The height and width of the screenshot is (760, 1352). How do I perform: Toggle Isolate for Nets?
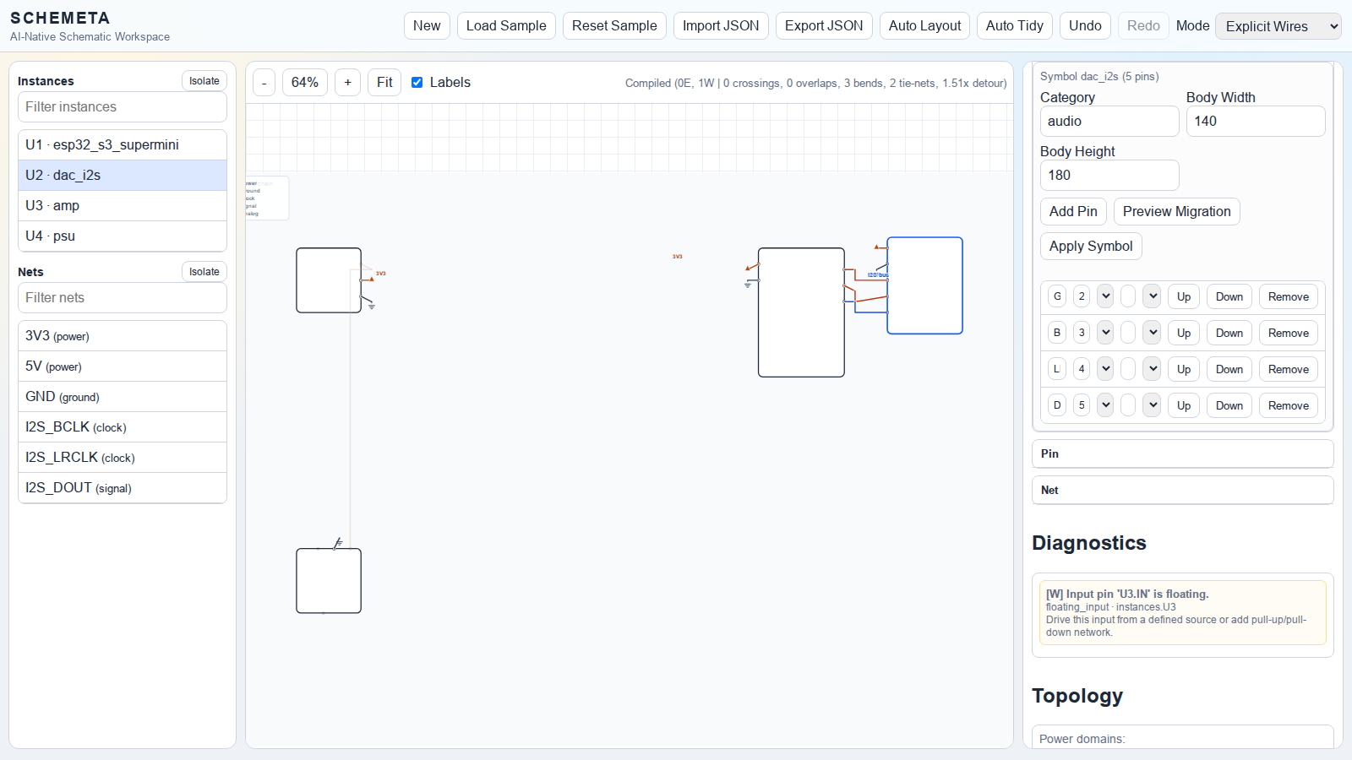(x=204, y=272)
